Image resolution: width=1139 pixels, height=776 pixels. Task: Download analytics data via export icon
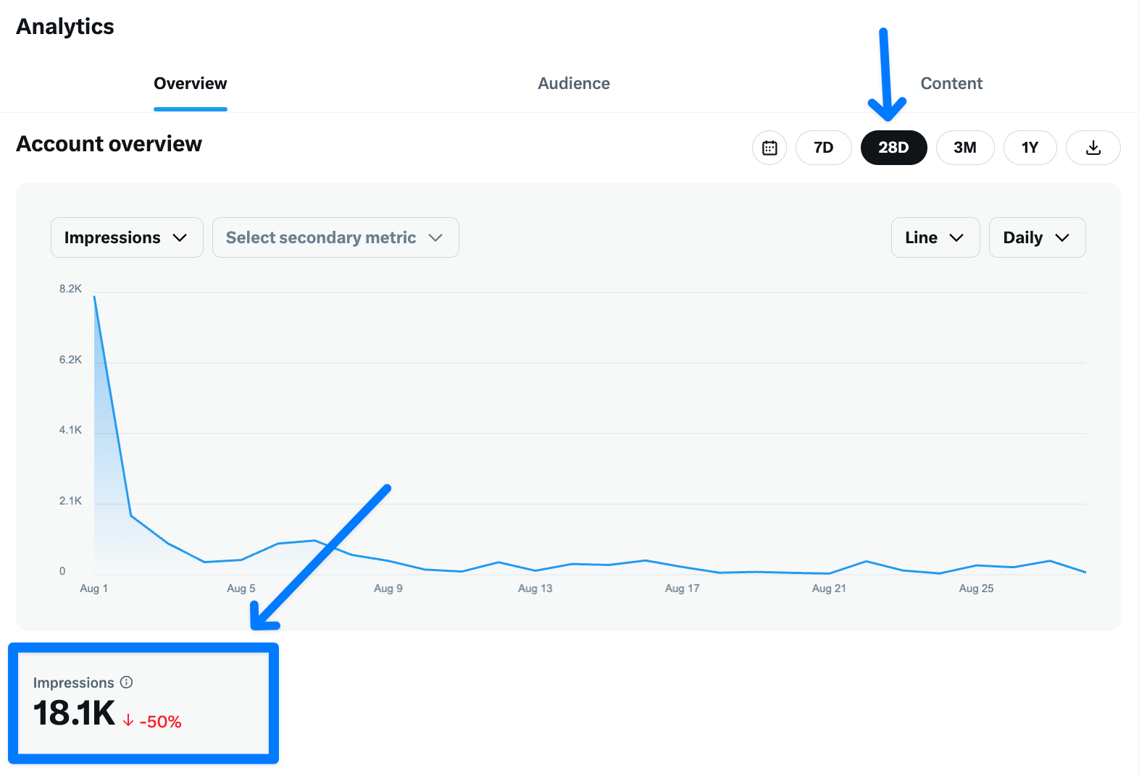(1093, 148)
